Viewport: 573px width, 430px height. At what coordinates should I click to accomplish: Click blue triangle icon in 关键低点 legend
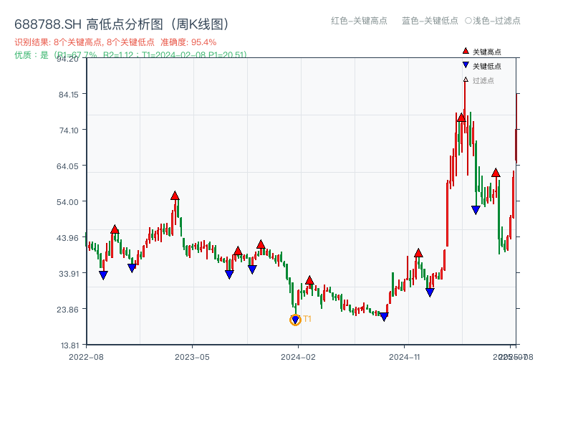pyautogui.click(x=466, y=65)
